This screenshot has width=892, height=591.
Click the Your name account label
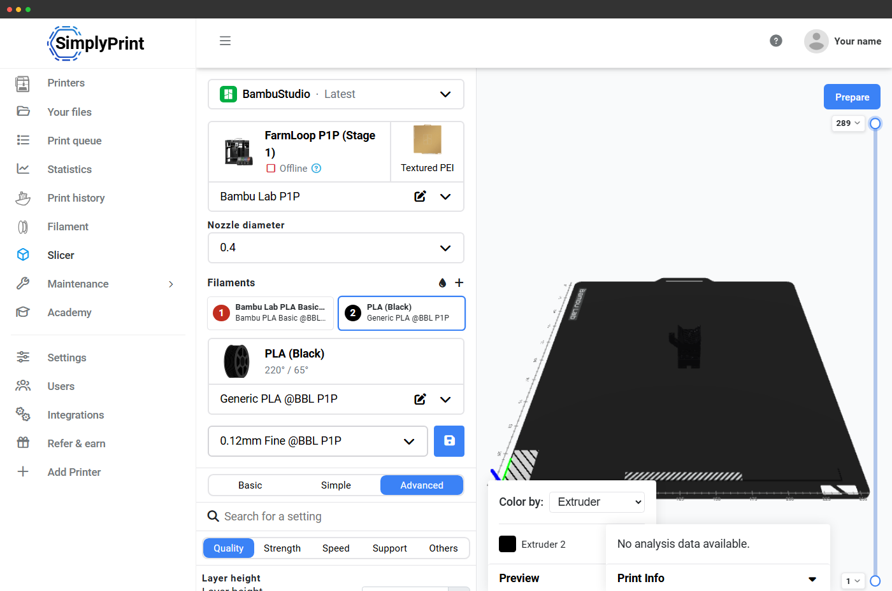[x=858, y=41]
